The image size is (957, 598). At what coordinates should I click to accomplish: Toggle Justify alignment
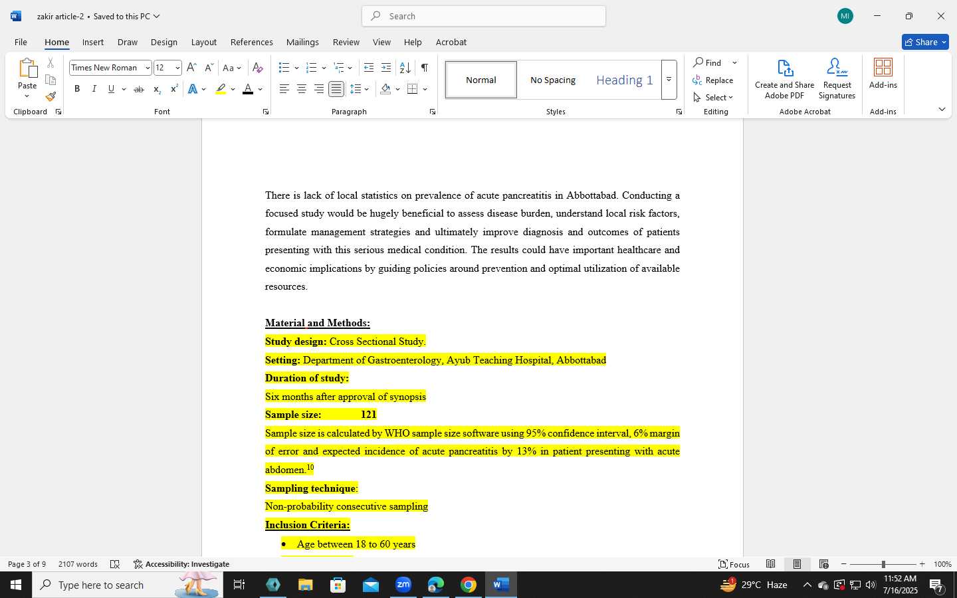336,89
